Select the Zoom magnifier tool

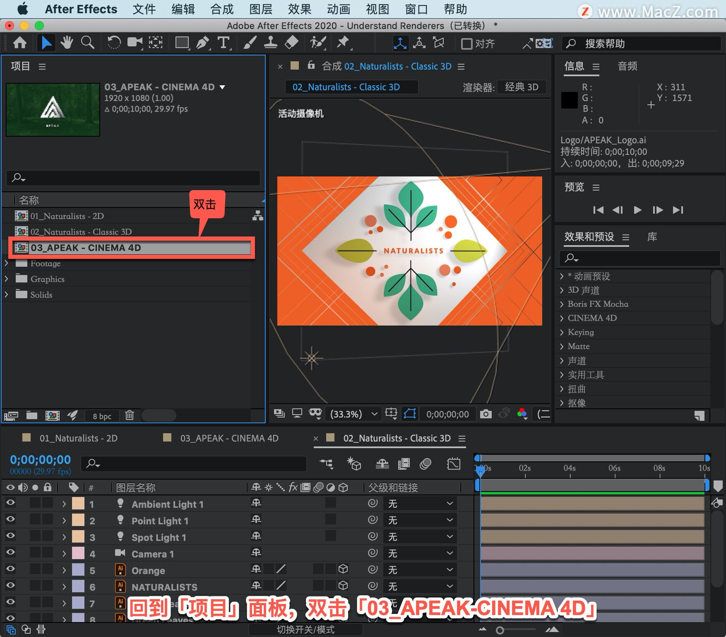pyautogui.click(x=87, y=42)
